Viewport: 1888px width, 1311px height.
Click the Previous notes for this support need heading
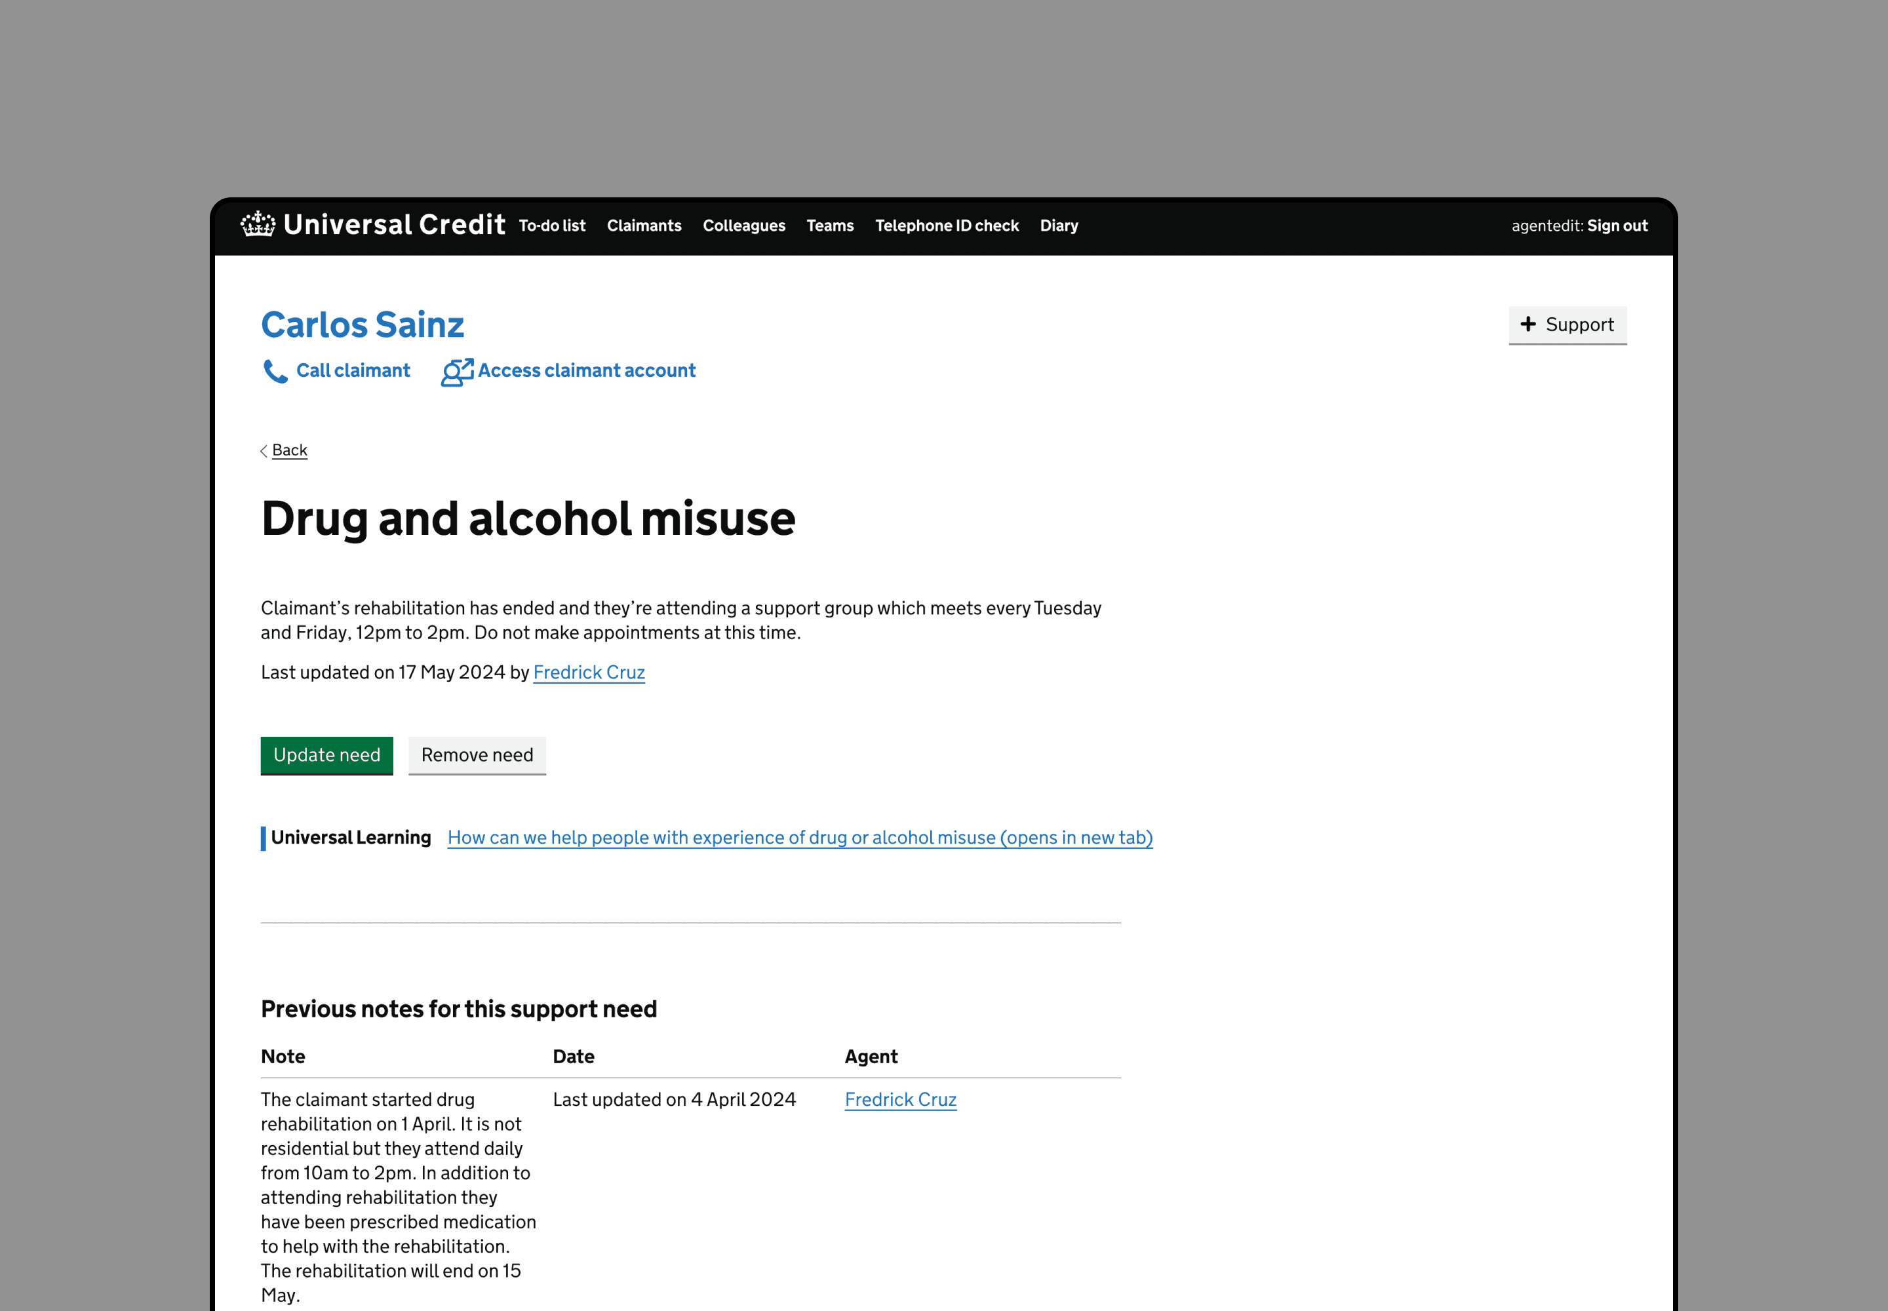458,1009
